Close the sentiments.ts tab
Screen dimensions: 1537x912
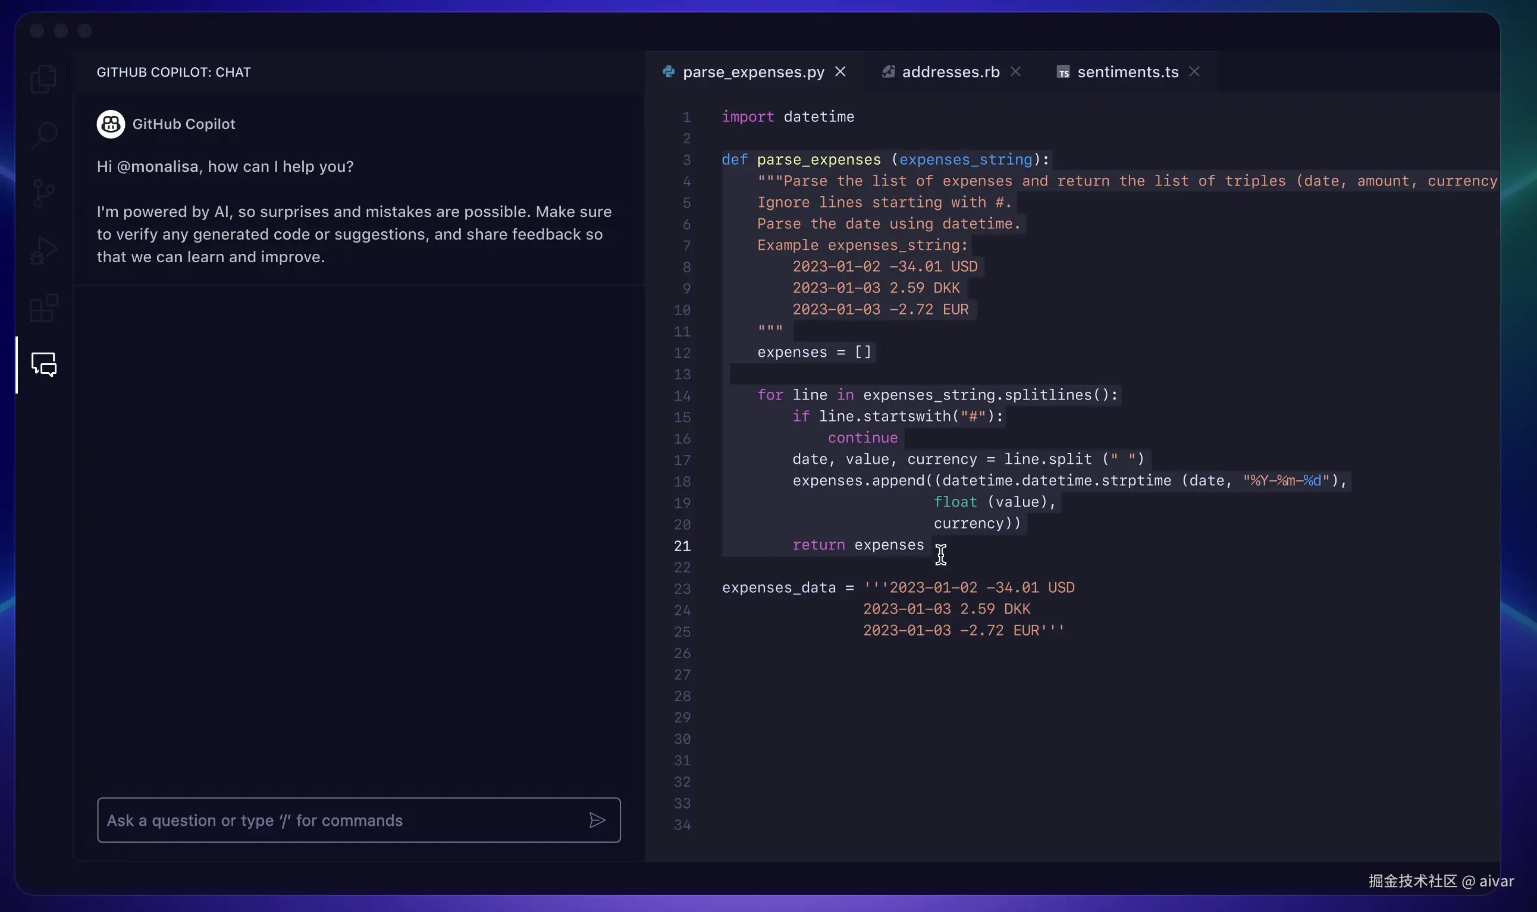click(x=1193, y=71)
